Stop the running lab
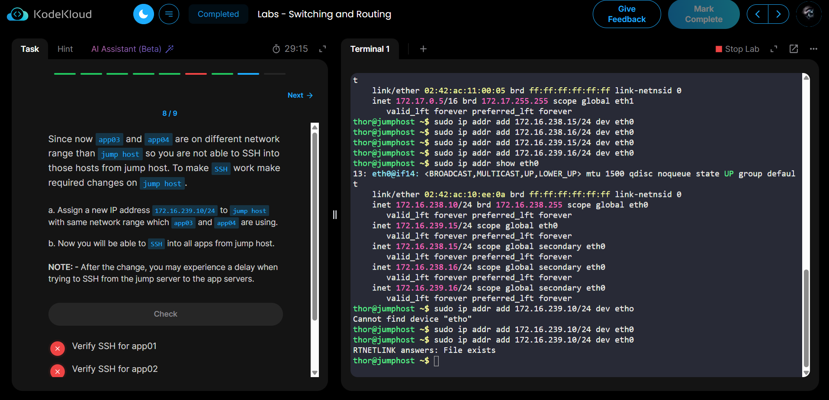This screenshot has width=829, height=400. [x=737, y=49]
